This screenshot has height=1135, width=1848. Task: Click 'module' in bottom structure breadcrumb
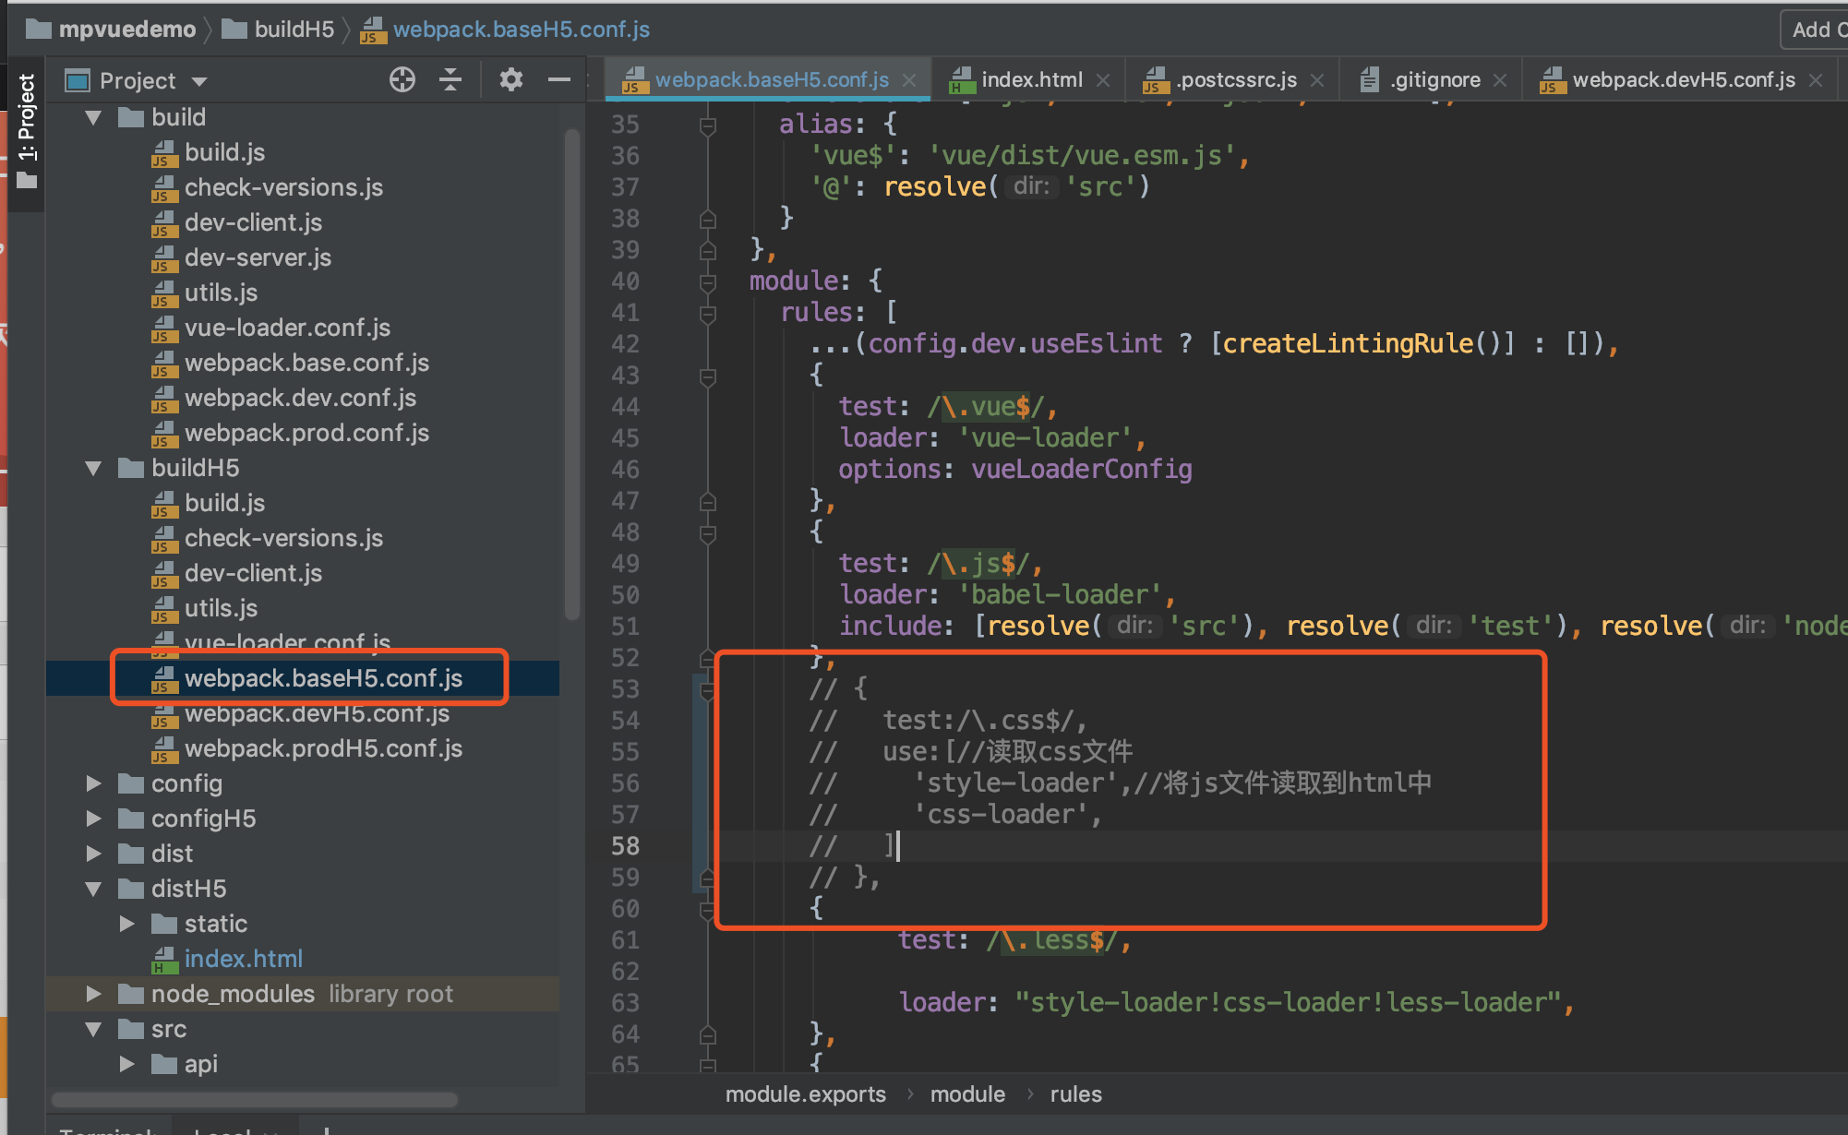coord(966,1094)
